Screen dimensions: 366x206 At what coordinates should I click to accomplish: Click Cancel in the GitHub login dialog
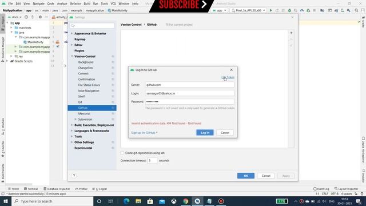pos(225,133)
